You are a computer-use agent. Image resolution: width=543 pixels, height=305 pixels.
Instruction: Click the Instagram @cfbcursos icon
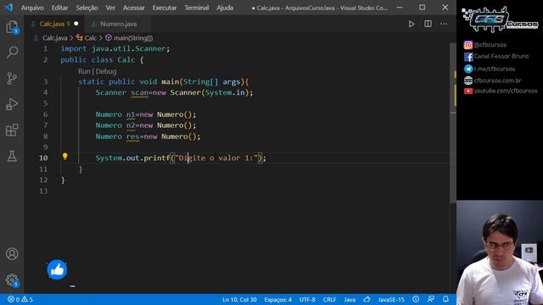coord(467,45)
